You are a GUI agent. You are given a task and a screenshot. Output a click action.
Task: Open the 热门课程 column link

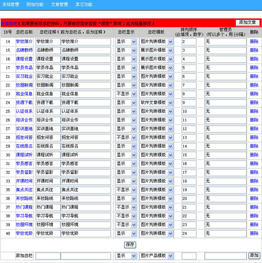[x=24, y=207]
